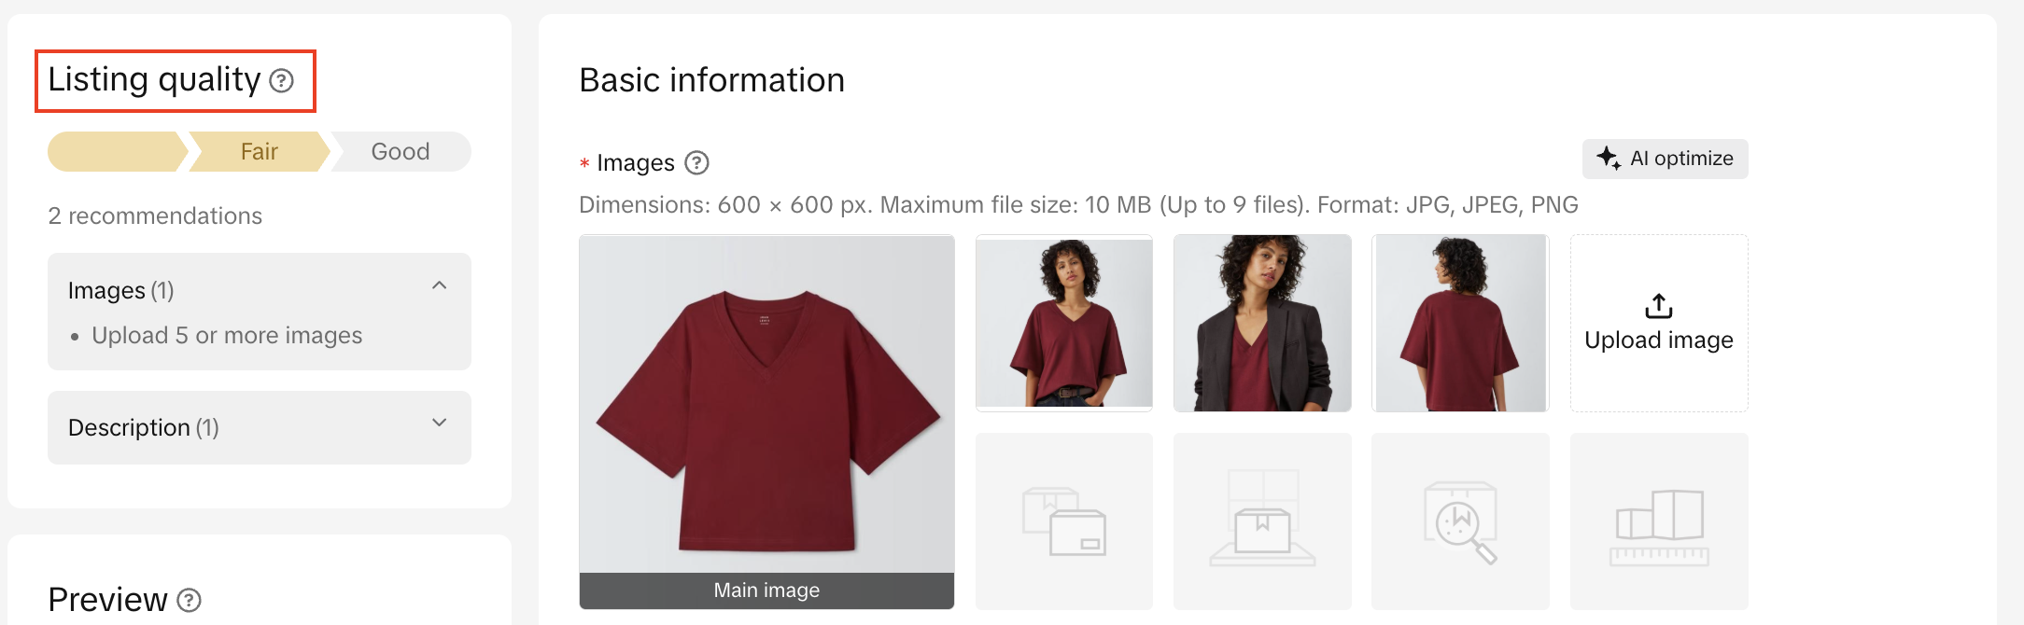Click the Upload image slot
Screen dimensions: 2024x625
1658,323
